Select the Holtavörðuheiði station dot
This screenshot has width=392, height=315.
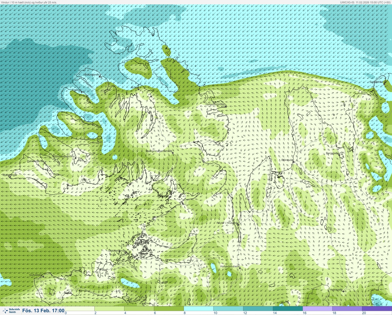click(240, 268)
